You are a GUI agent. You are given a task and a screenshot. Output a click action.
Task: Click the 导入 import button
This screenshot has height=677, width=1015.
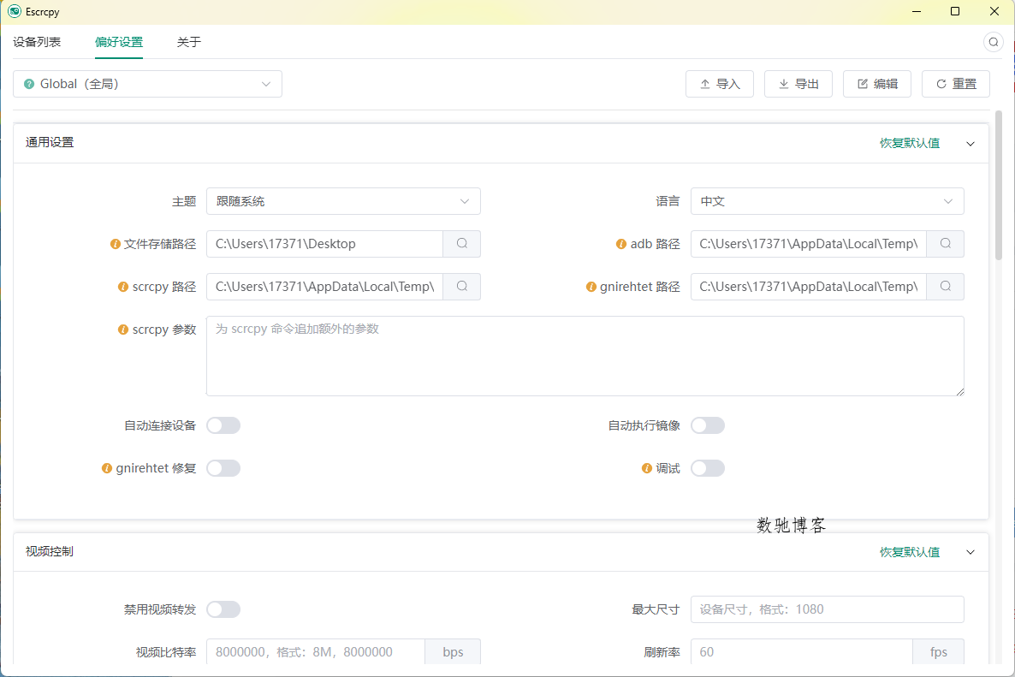pos(720,84)
